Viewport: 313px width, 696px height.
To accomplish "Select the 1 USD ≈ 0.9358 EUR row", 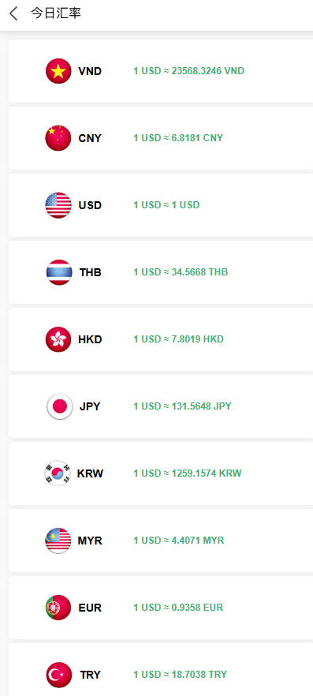I will click(161, 608).
